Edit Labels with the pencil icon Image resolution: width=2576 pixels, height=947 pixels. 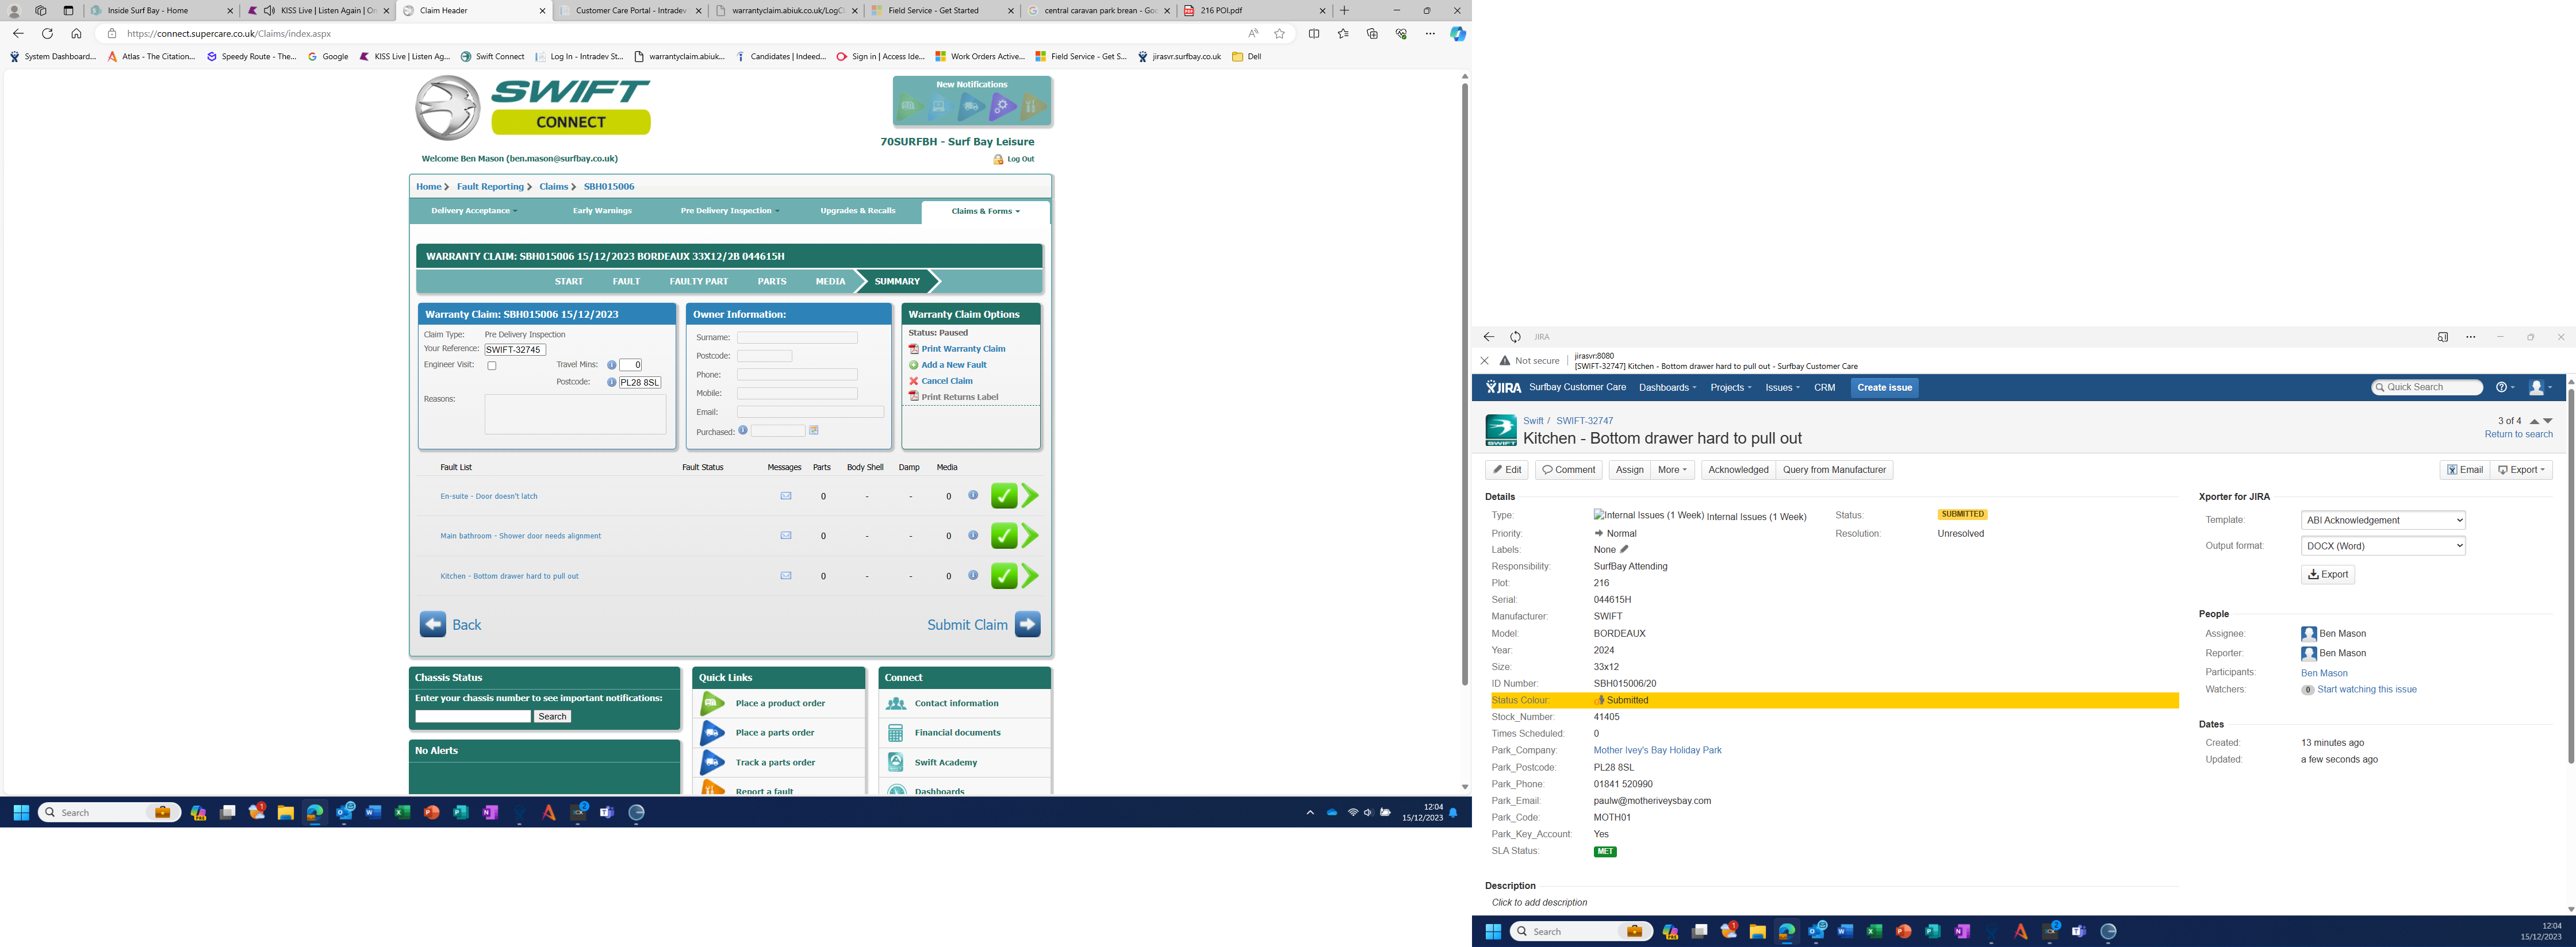point(1624,549)
